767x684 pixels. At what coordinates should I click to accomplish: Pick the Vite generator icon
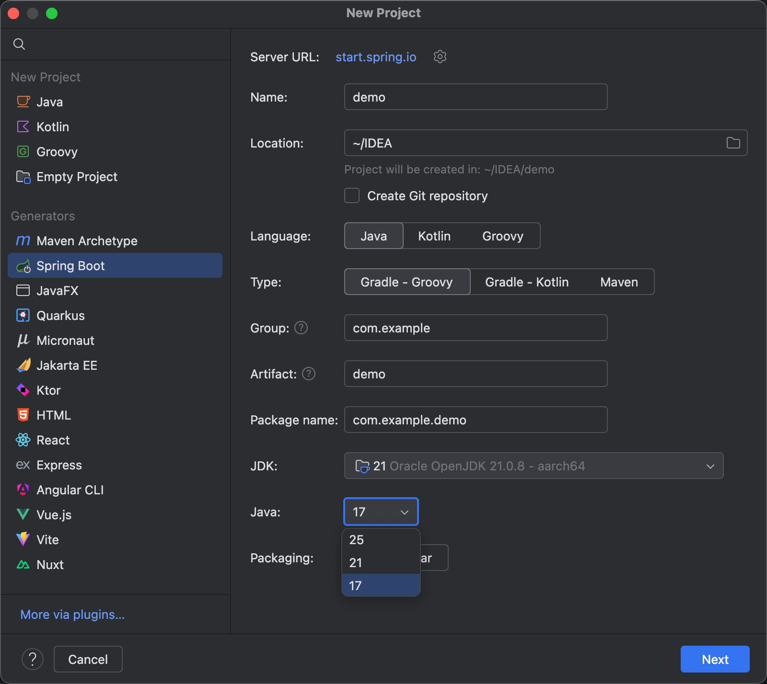[x=23, y=539]
